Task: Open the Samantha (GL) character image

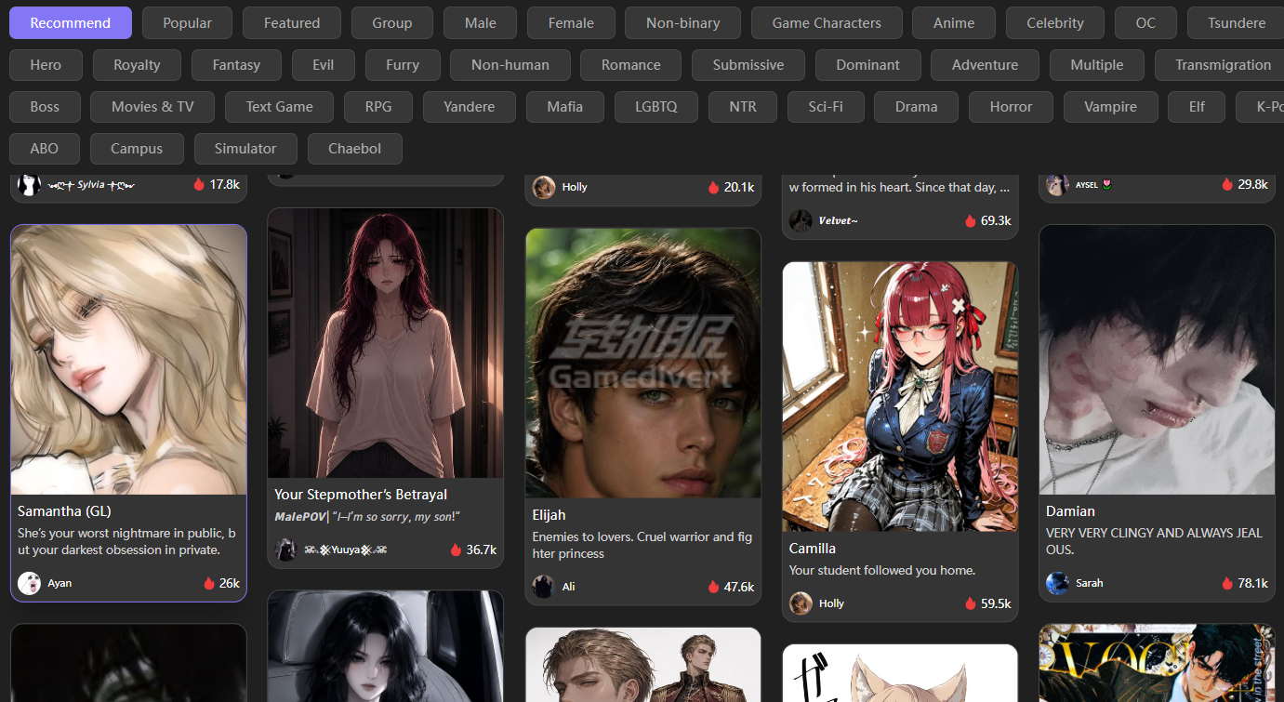Action: 129,359
